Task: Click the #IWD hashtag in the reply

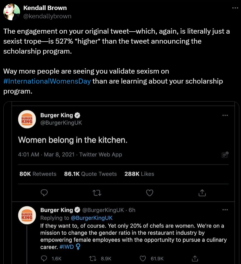Action: 67,247
